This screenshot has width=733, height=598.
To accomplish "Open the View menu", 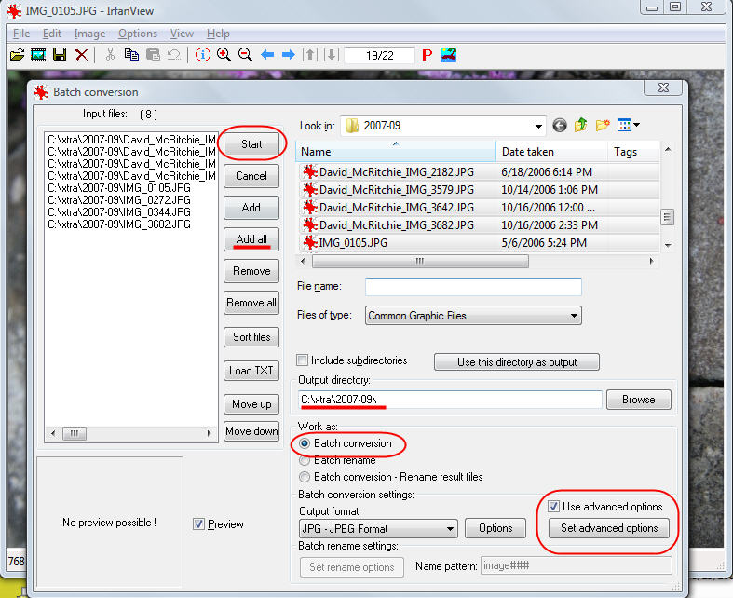I will click(x=182, y=34).
